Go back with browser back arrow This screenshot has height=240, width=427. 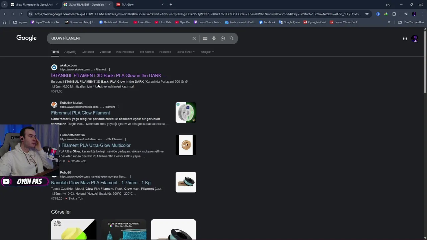tap(5, 14)
